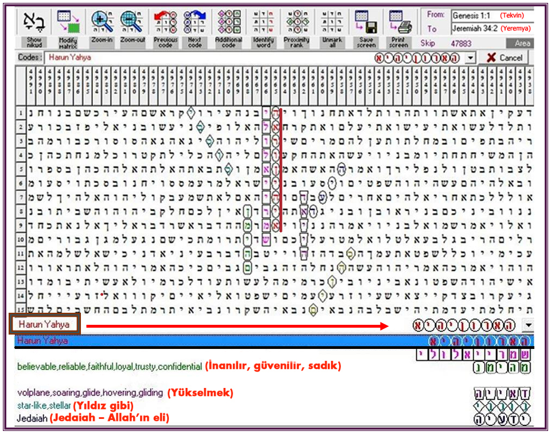Viewport: 551px width, 435px height.
Task: Click matrix row header 5
Action: click(21, 169)
